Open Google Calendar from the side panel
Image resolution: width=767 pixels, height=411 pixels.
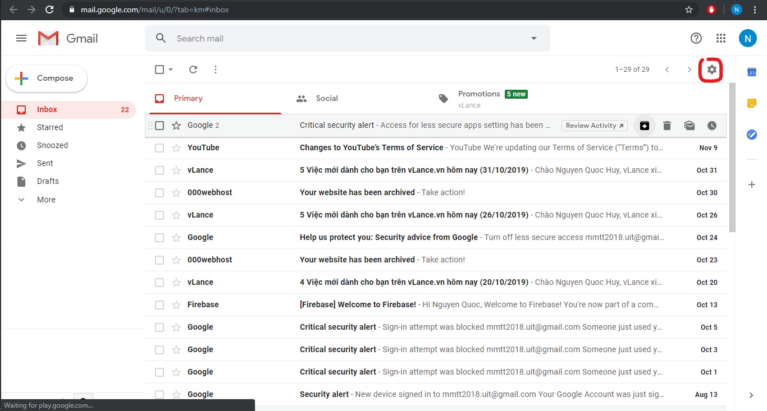click(x=751, y=72)
